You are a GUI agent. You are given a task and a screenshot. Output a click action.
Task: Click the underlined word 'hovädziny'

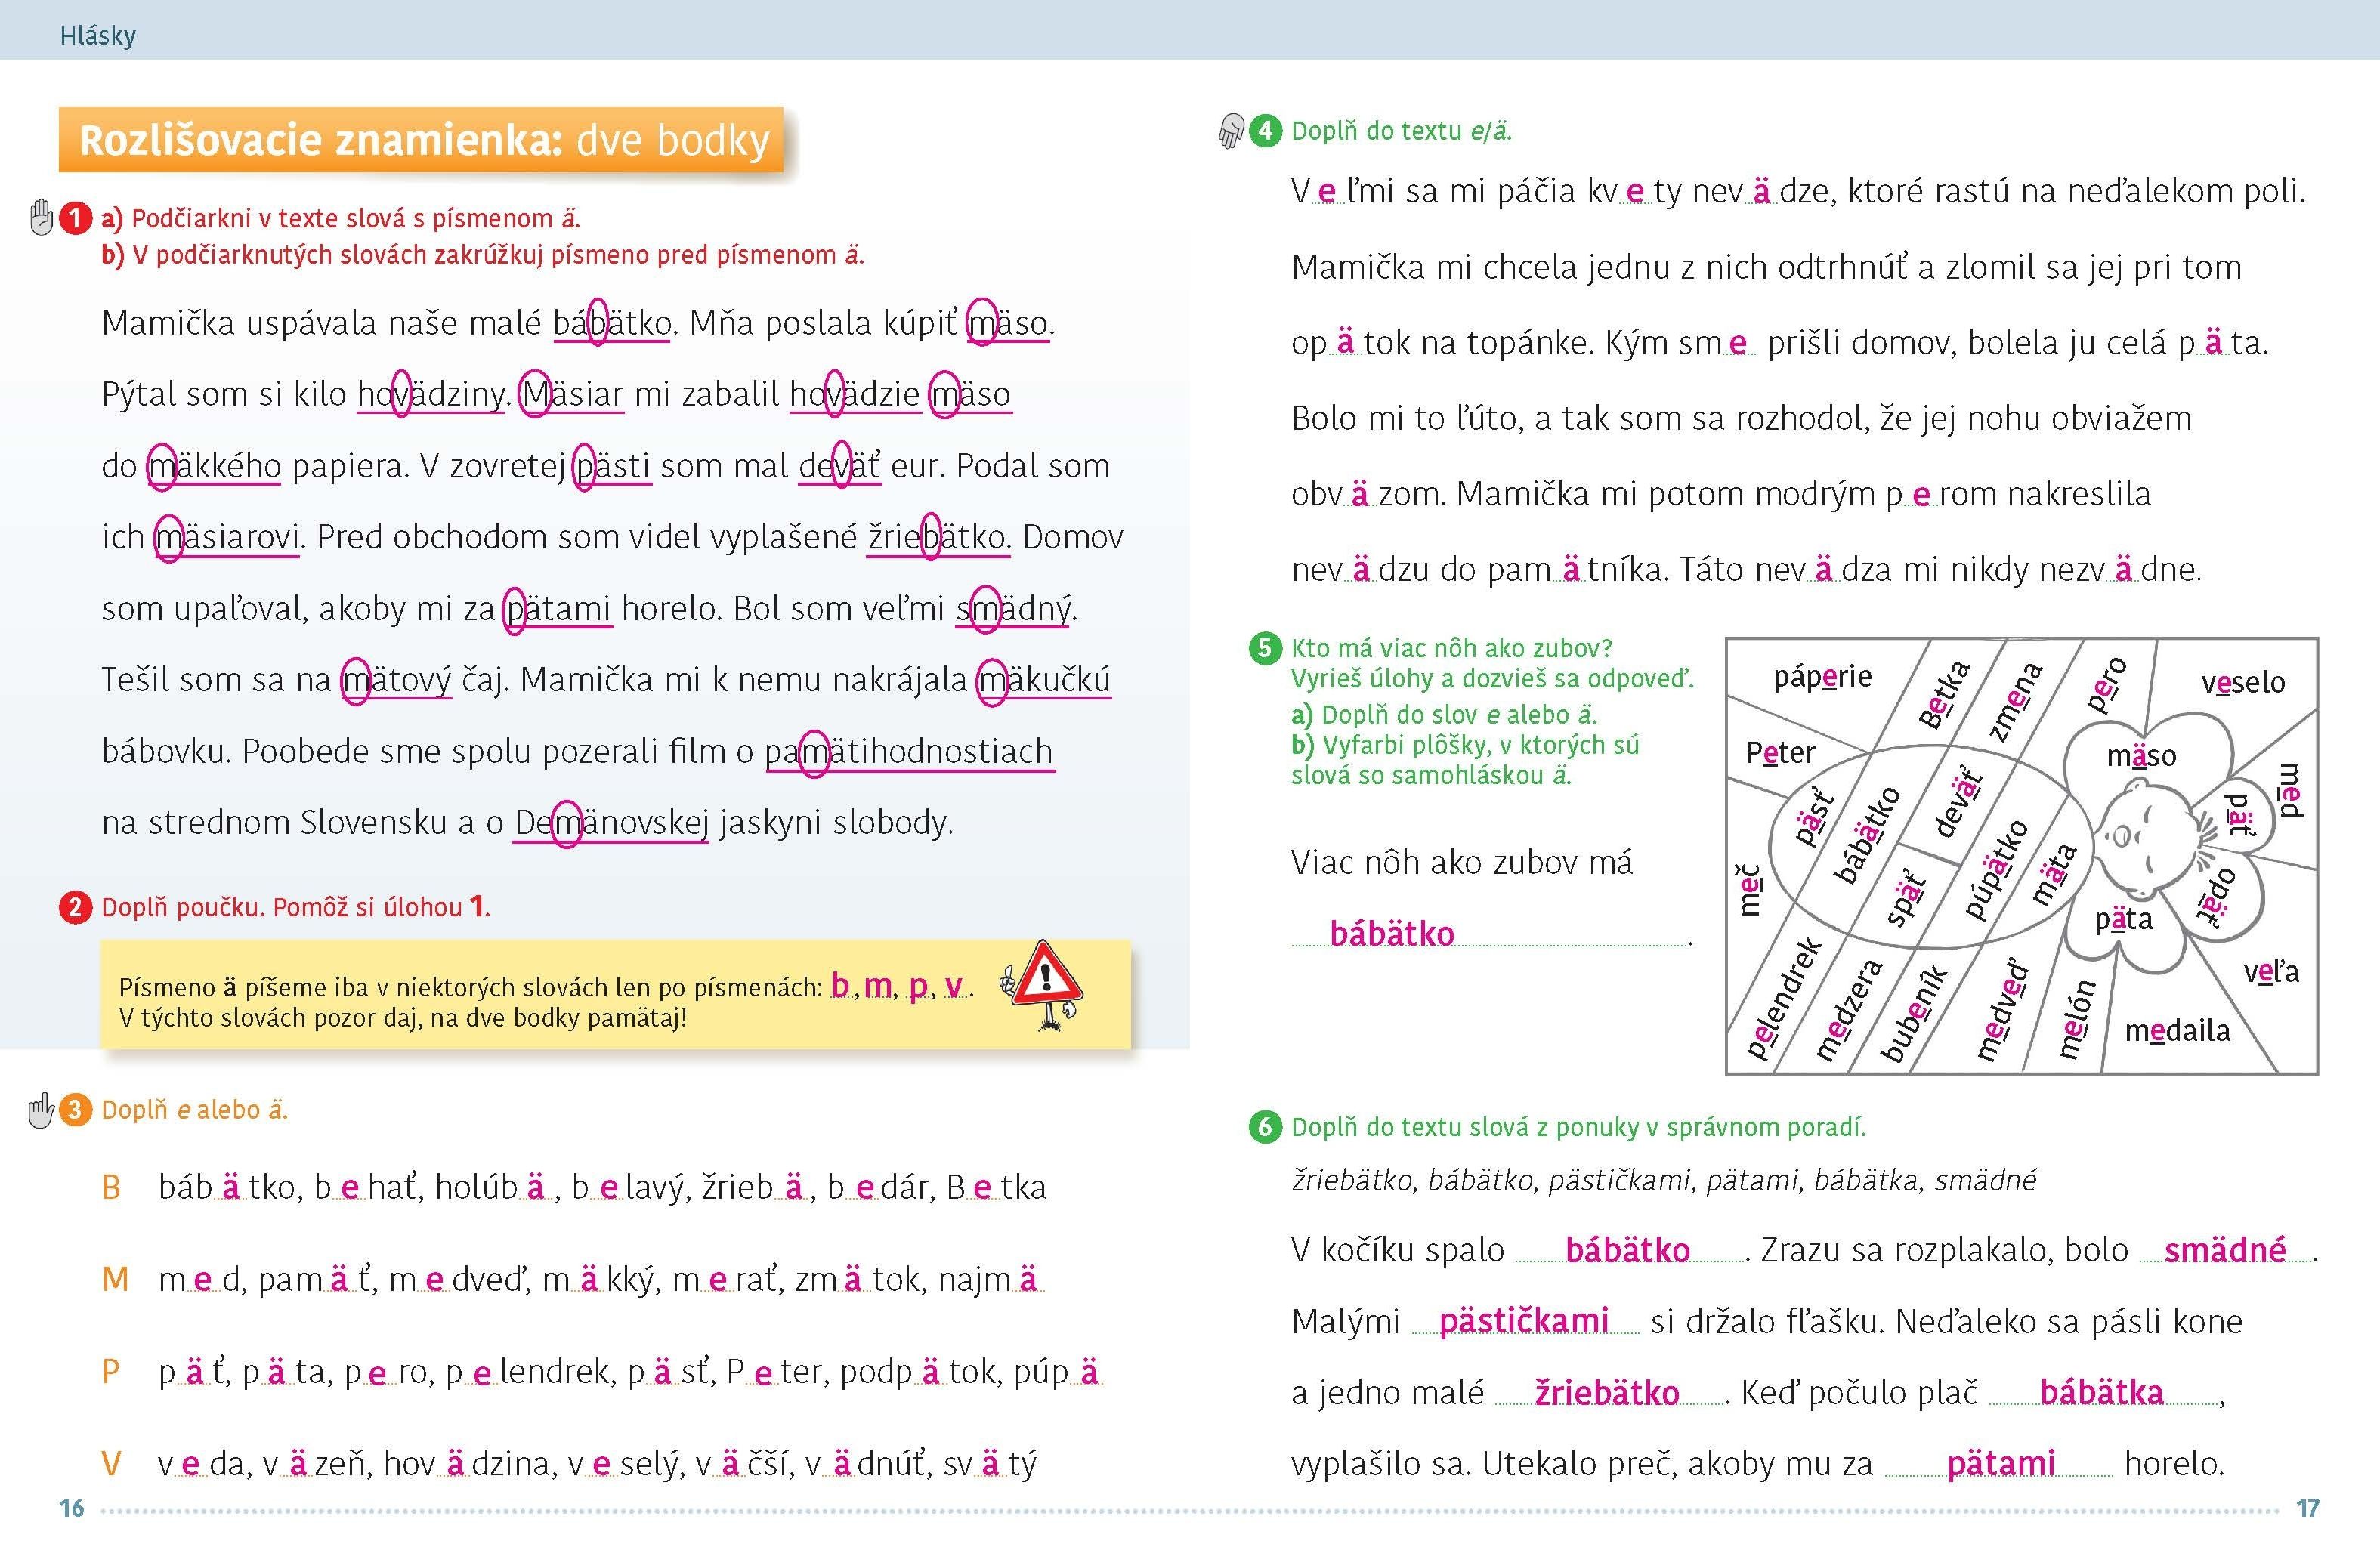tap(431, 394)
